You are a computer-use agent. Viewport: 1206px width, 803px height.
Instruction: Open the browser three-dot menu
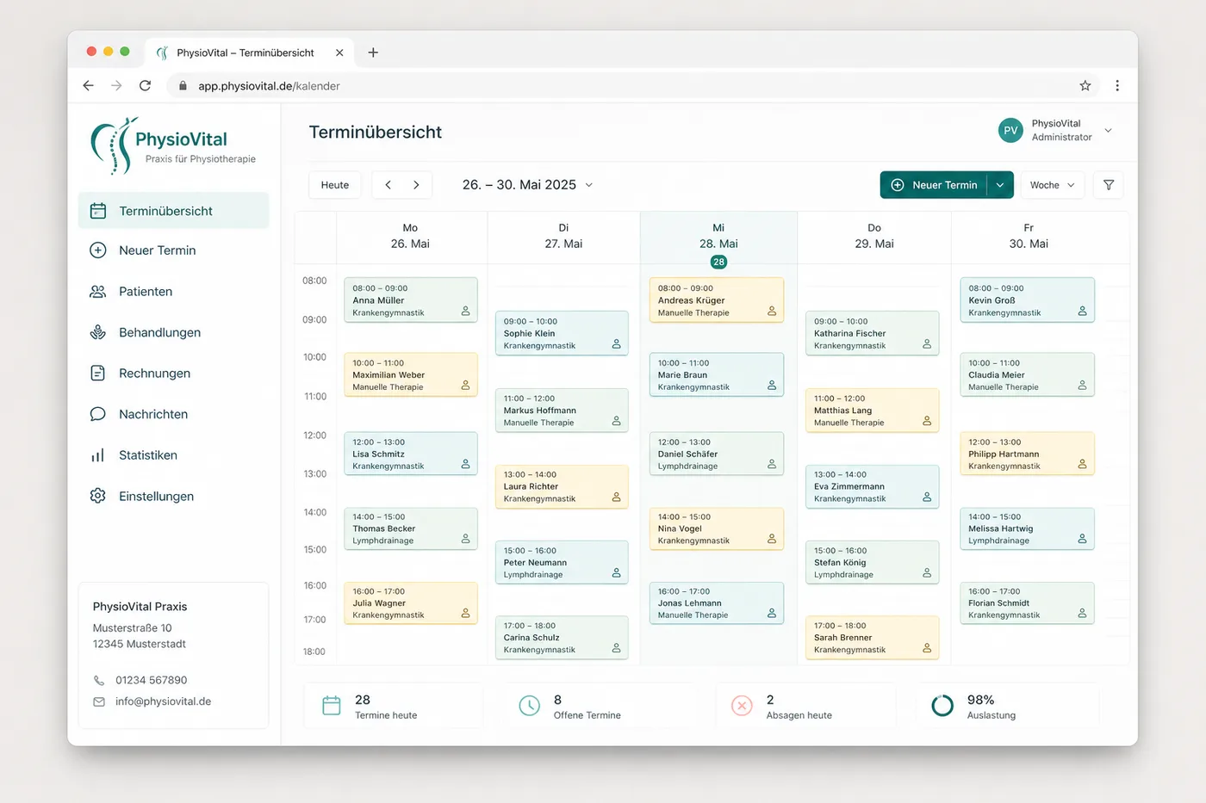1117,85
